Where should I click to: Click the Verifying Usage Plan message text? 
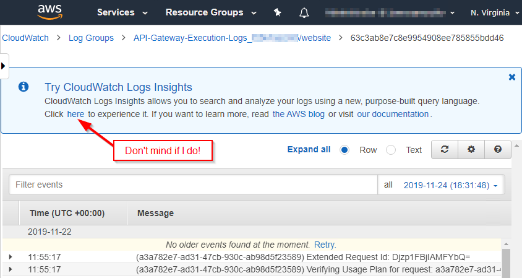(319, 269)
